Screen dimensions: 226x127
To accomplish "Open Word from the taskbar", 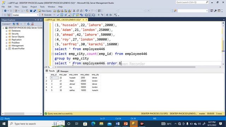I will [118, 124].
